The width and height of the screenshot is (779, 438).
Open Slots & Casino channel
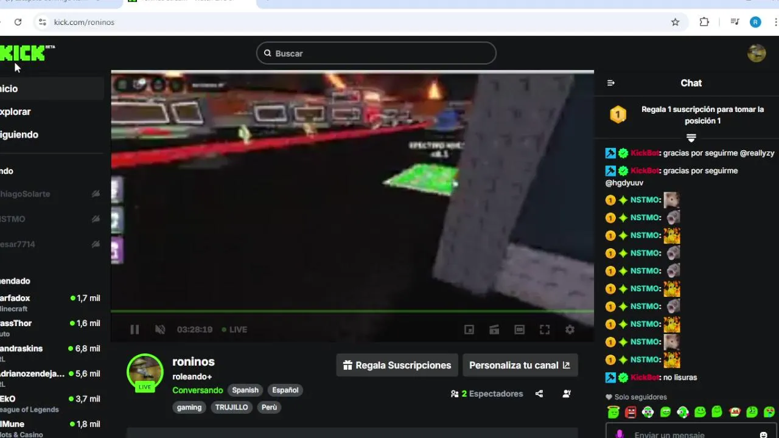tap(52, 429)
